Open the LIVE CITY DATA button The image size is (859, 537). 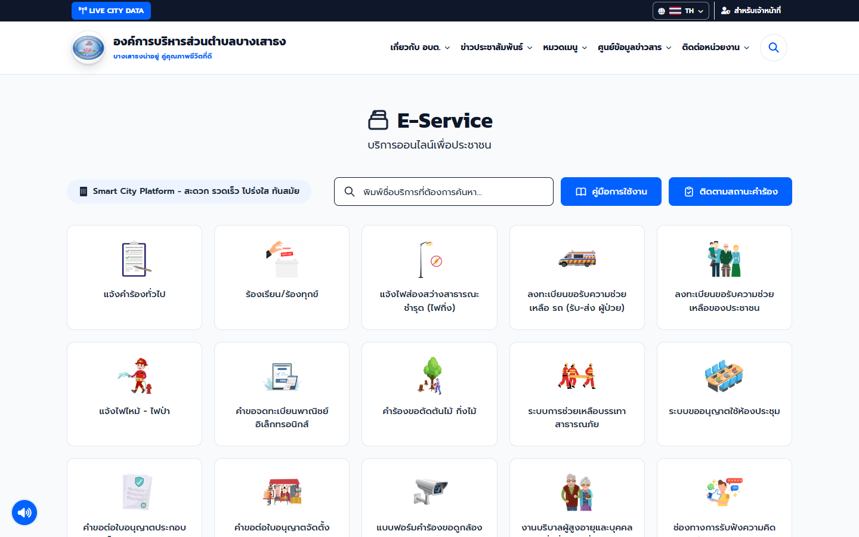111,11
